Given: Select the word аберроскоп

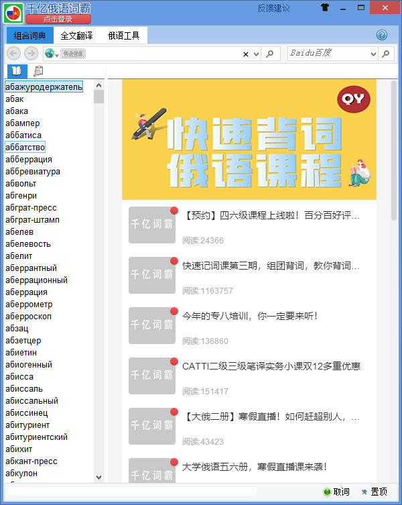Looking at the screenshot, I should [28, 317].
